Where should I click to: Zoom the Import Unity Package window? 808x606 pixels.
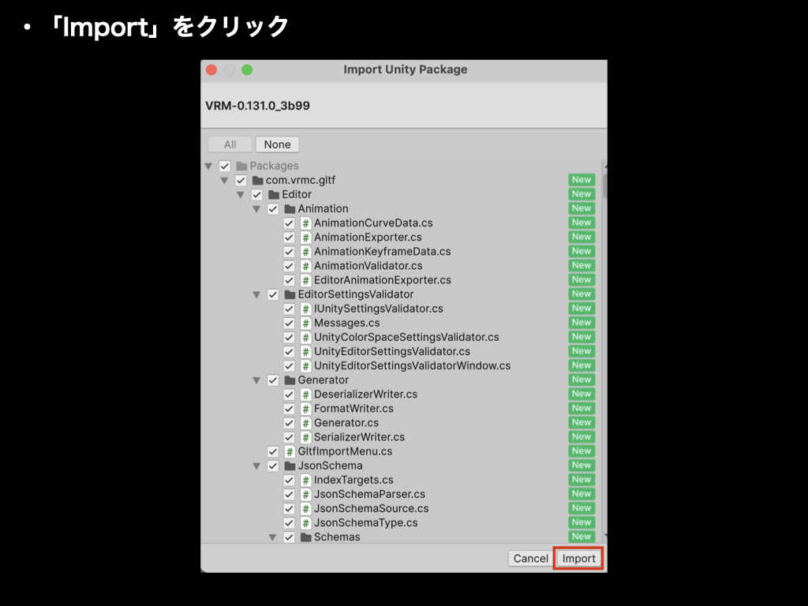tap(247, 70)
